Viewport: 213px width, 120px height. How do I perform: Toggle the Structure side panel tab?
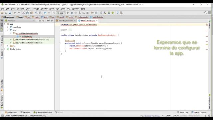2,39
